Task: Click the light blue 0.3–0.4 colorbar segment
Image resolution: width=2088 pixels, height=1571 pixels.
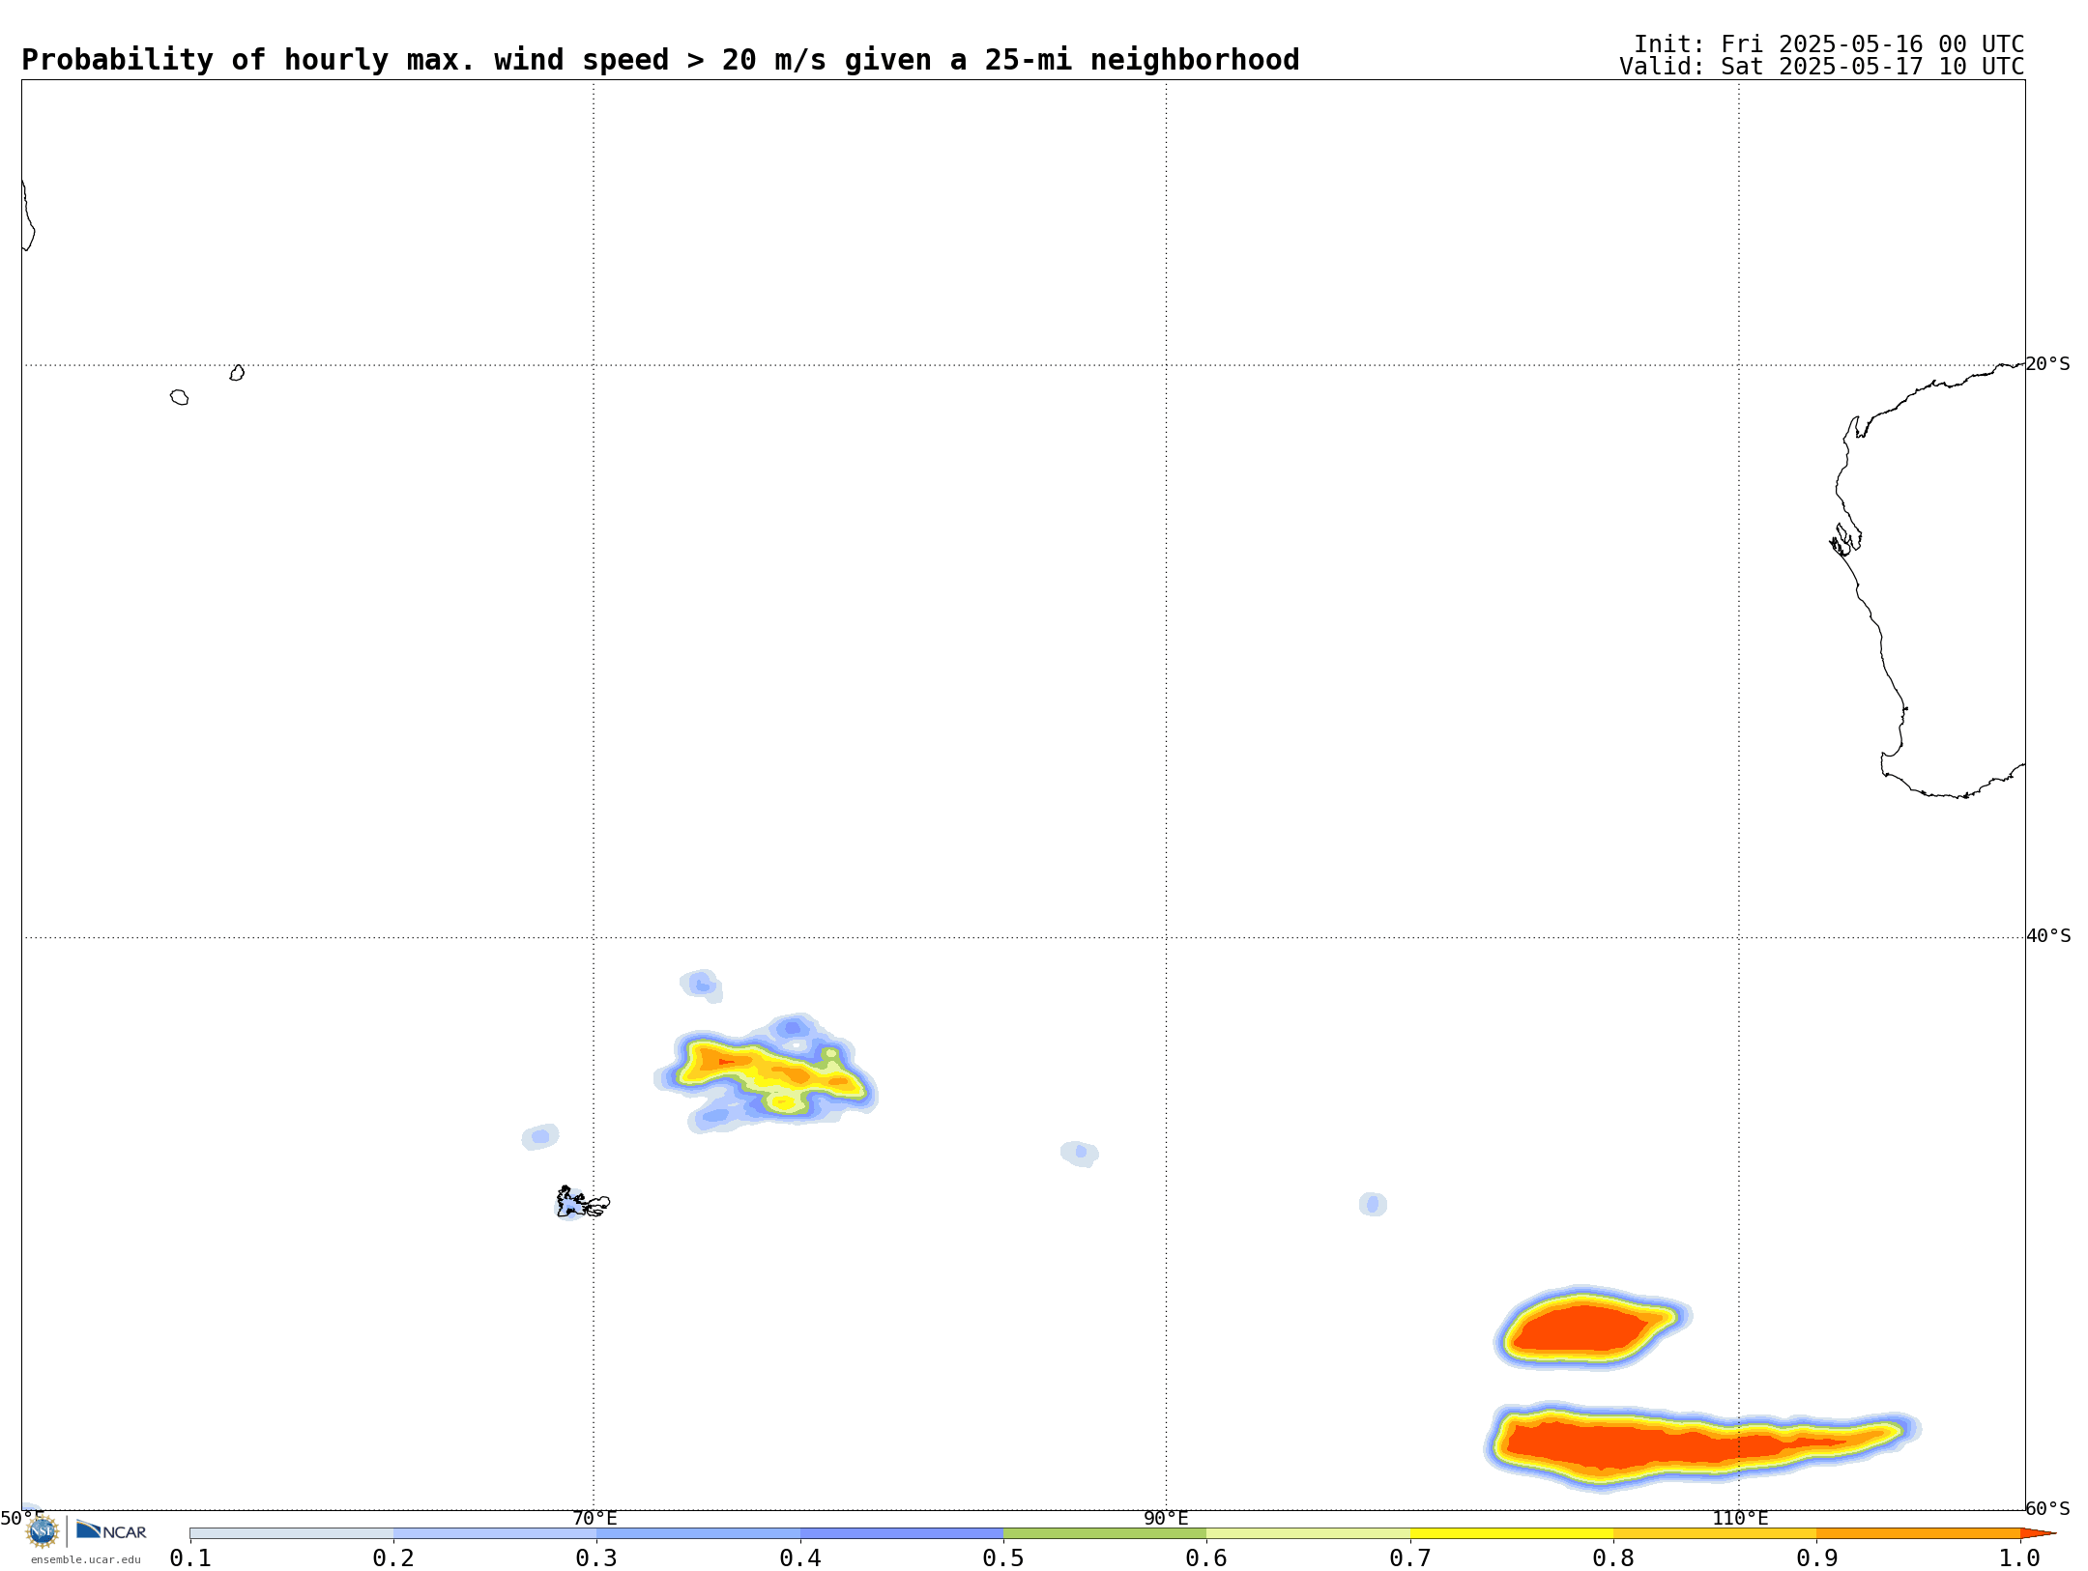Action: click(698, 1533)
